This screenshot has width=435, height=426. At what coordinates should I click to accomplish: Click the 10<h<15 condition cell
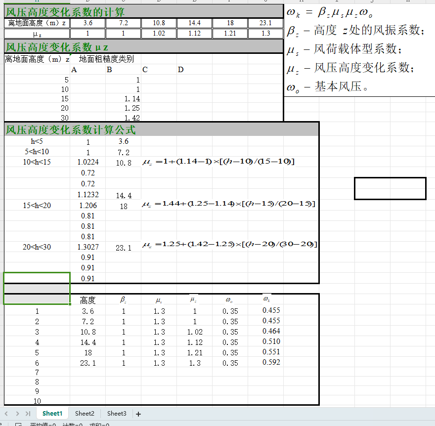(37, 162)
